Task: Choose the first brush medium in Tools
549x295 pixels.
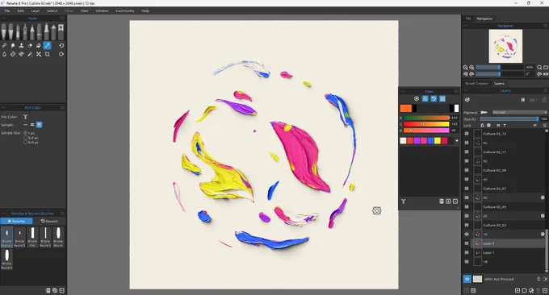Action: point(4,31)
